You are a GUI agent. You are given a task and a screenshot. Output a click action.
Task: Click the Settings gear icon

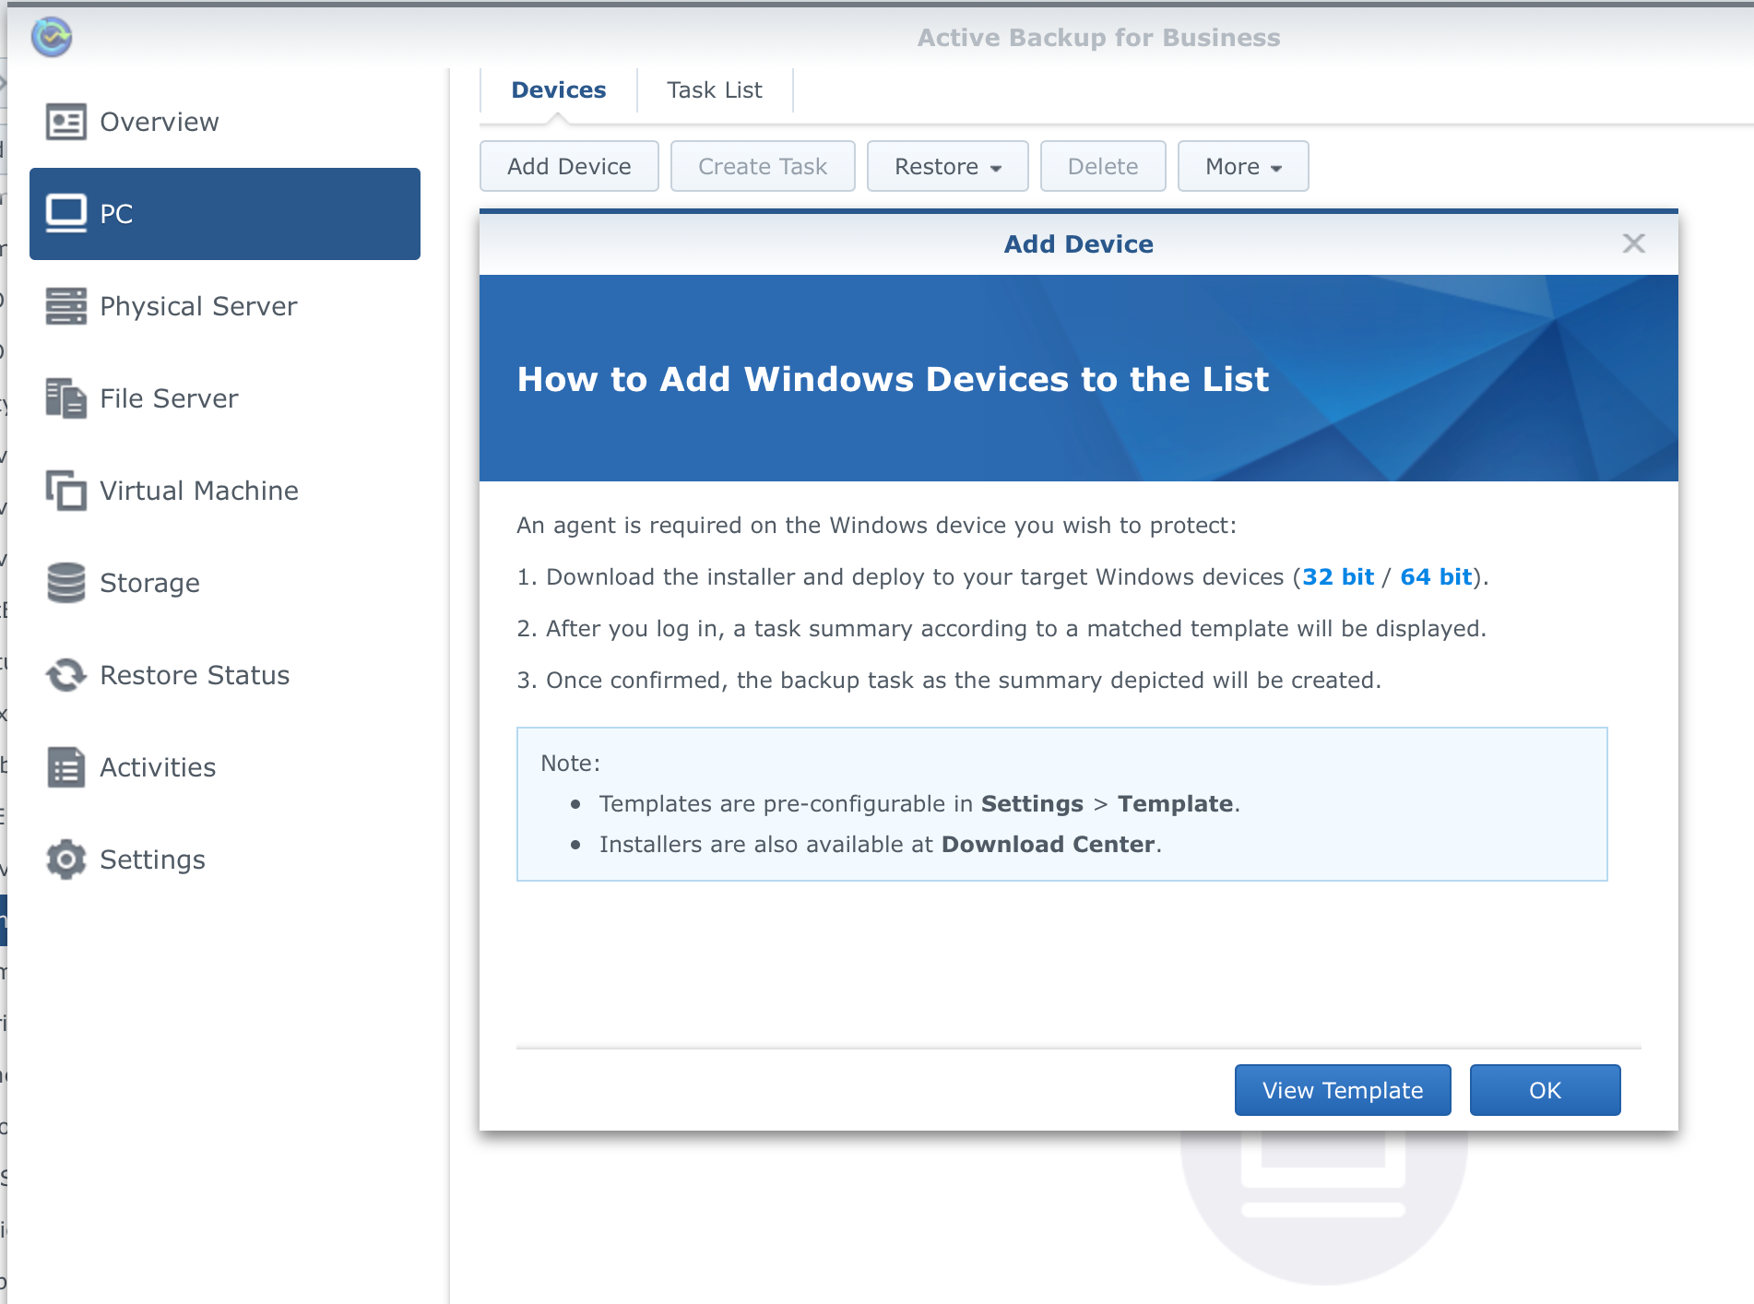(x=66, y=859)
